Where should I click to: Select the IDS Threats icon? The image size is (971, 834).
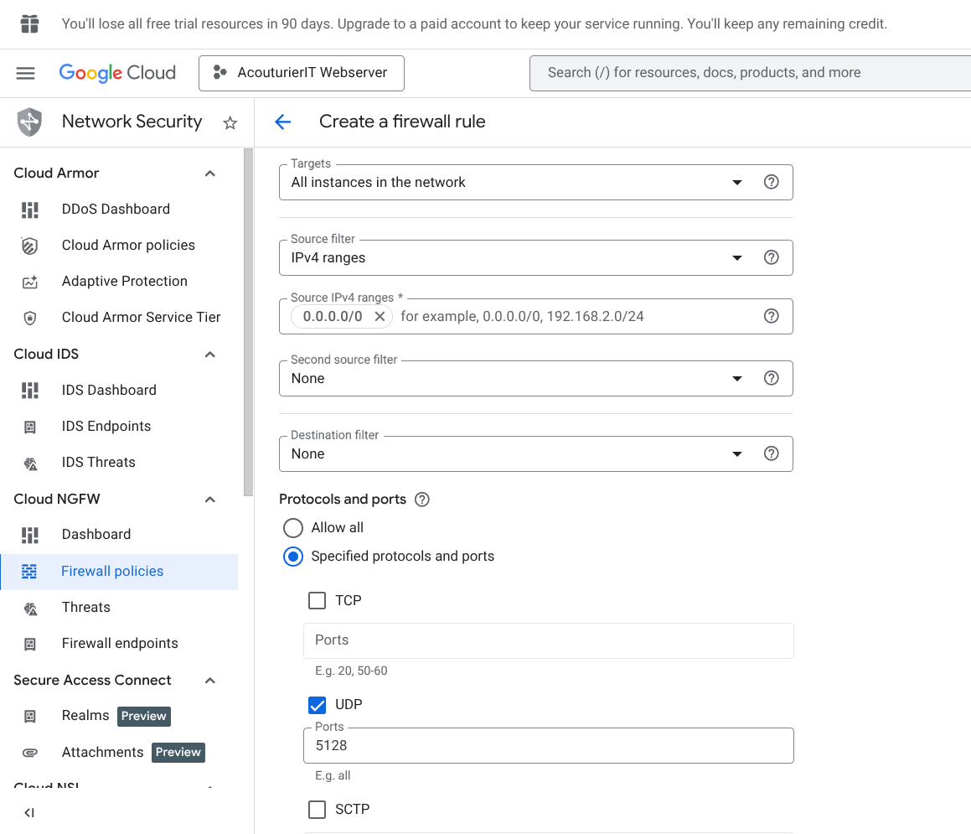[x=30, y=462]
